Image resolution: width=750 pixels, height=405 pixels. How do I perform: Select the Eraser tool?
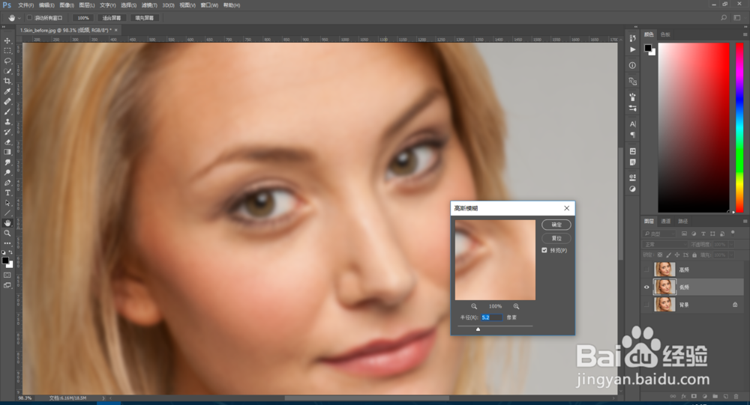[7, 141]
